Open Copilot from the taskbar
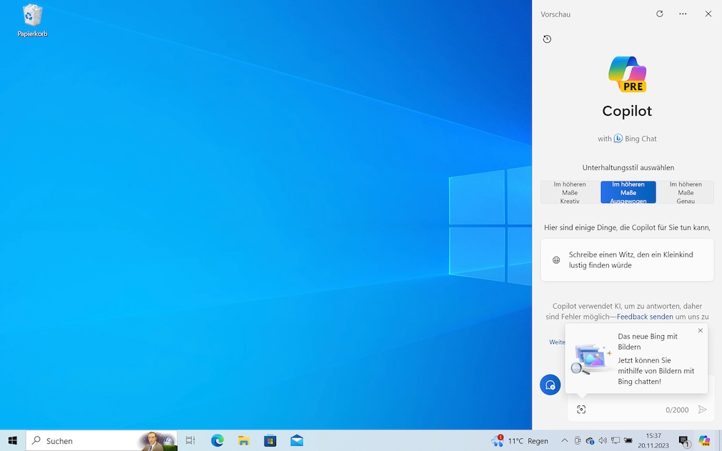This screenshot has width=722, height=451. click(704, 441)
